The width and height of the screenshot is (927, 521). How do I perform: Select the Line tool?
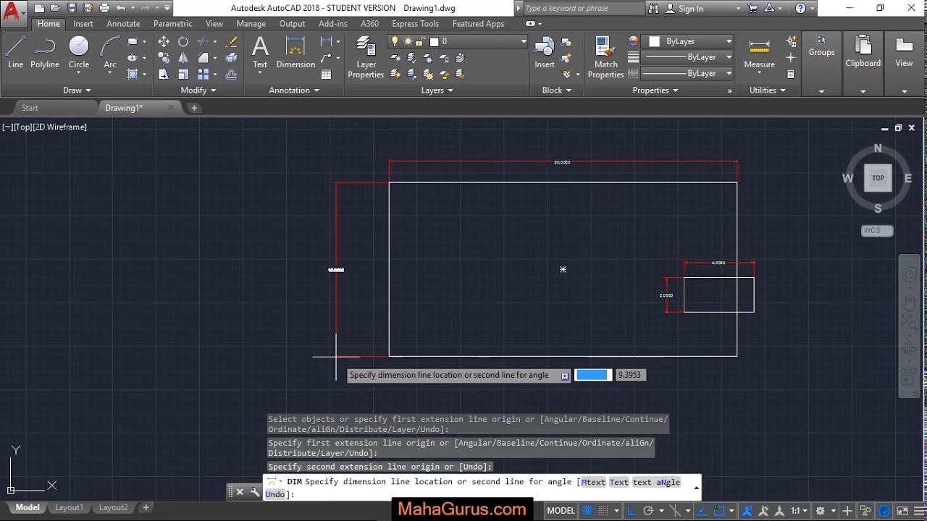click(15, 53)
